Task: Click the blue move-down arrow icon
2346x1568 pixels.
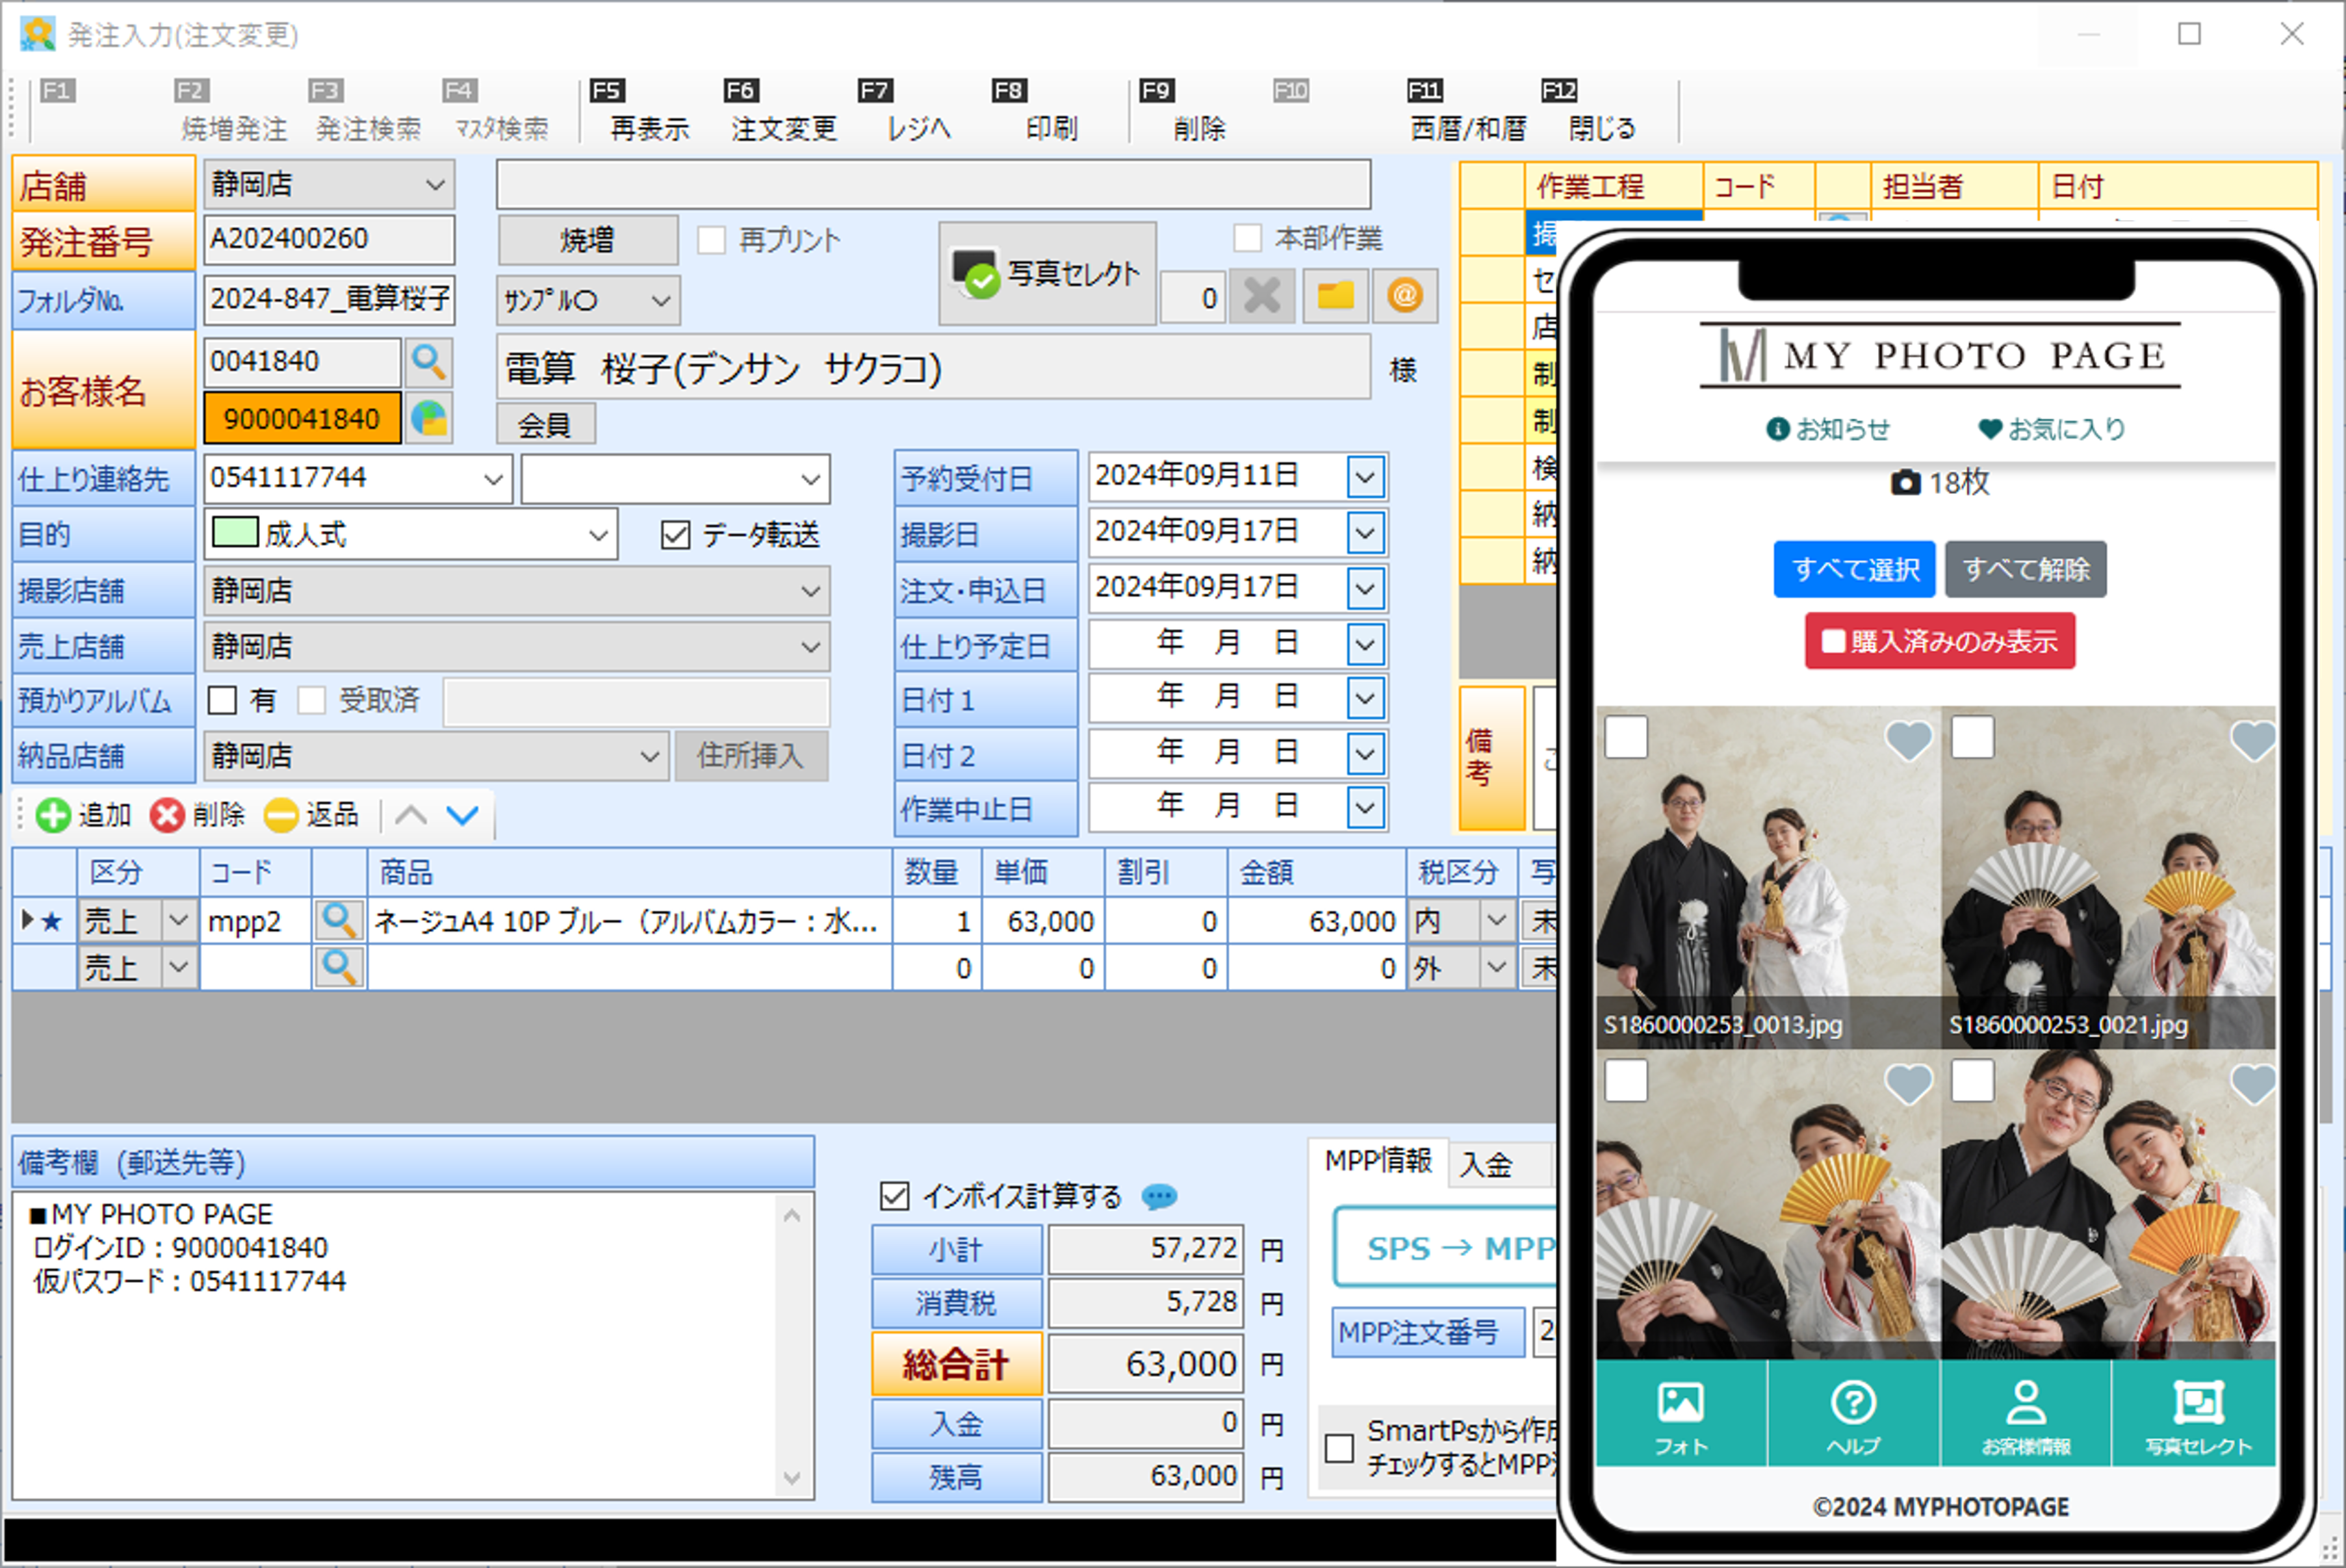Action: pyautogui.click(x=462, y=815)
